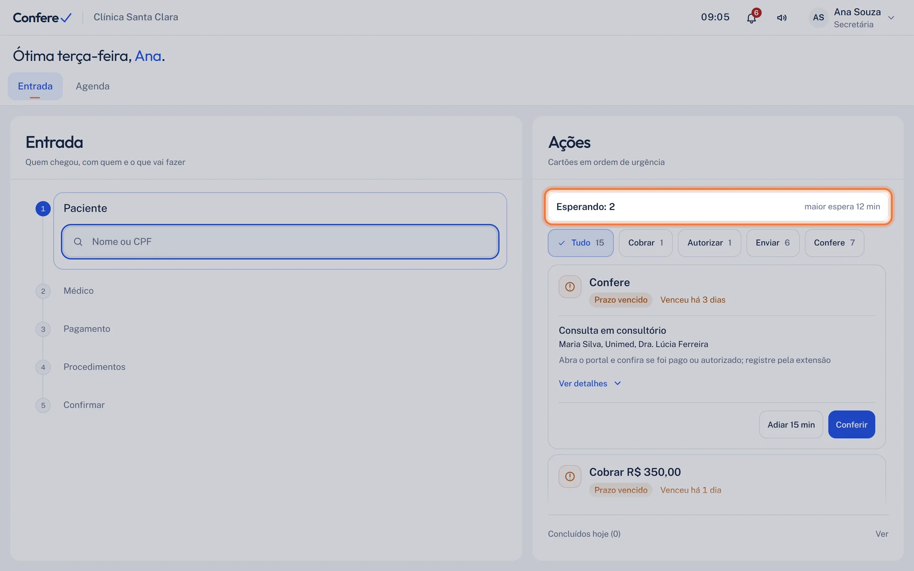Click the search magnifier icon in Paciente field
Screen dimensions: 914x571
[x=78, y=242]
